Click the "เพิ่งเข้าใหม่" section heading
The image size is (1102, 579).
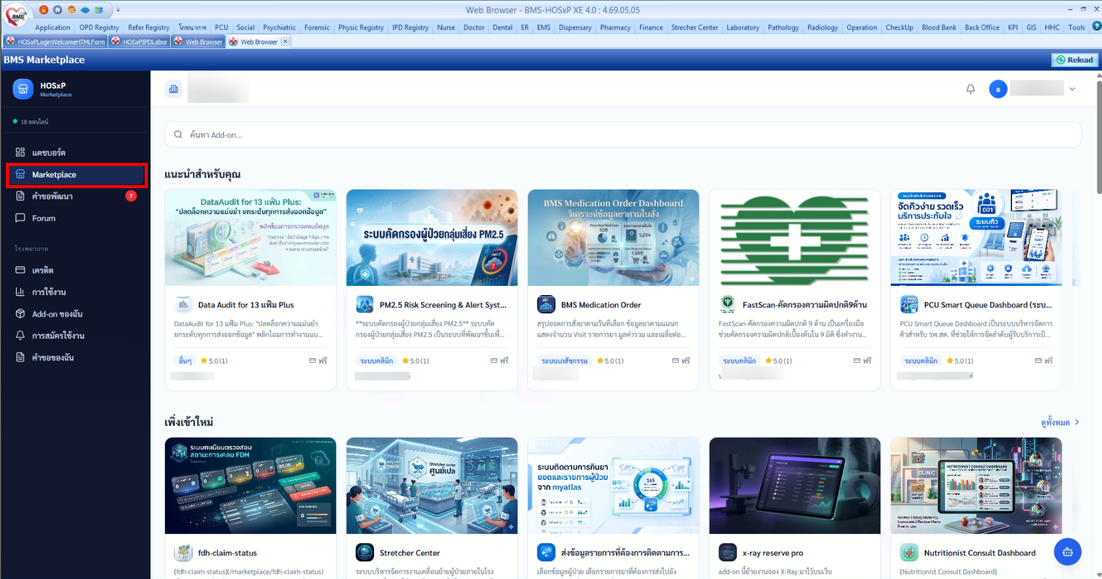pyautogui.click(x=189, y=422)
